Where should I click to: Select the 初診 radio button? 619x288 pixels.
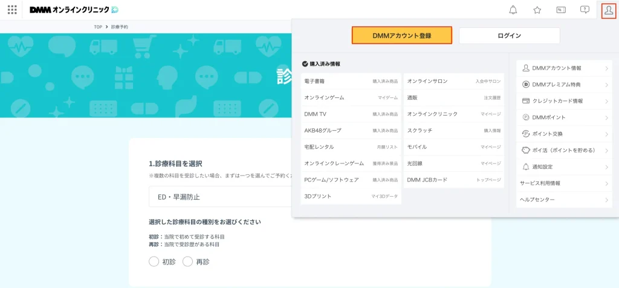pos(154,261)
